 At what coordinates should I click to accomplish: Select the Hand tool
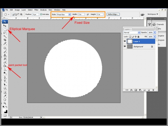tap(5, 99)
